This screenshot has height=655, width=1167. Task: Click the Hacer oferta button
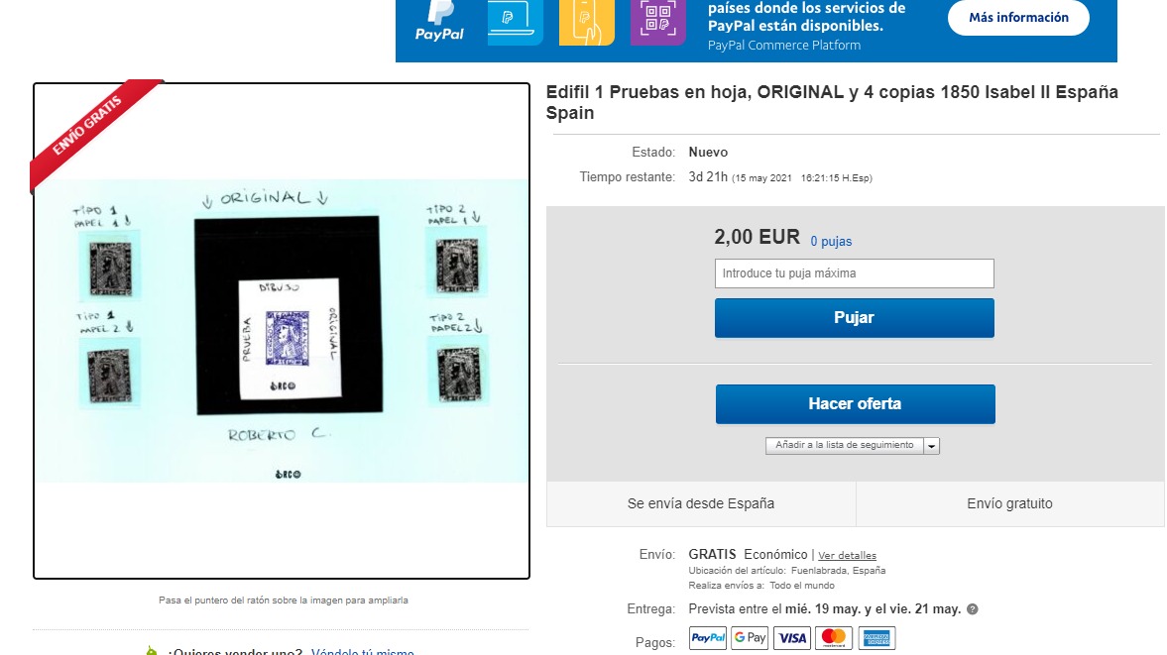(x=855, y=403)
